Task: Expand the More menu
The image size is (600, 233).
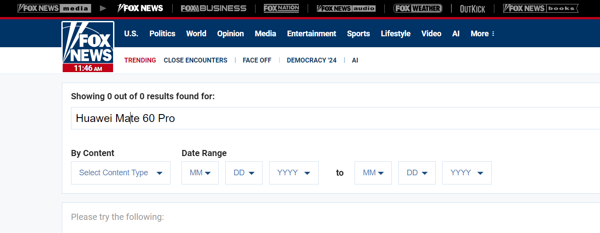Action: [483, 34]
